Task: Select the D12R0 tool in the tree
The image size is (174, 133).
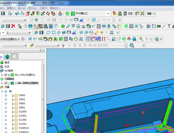Action: pos(23,120)
